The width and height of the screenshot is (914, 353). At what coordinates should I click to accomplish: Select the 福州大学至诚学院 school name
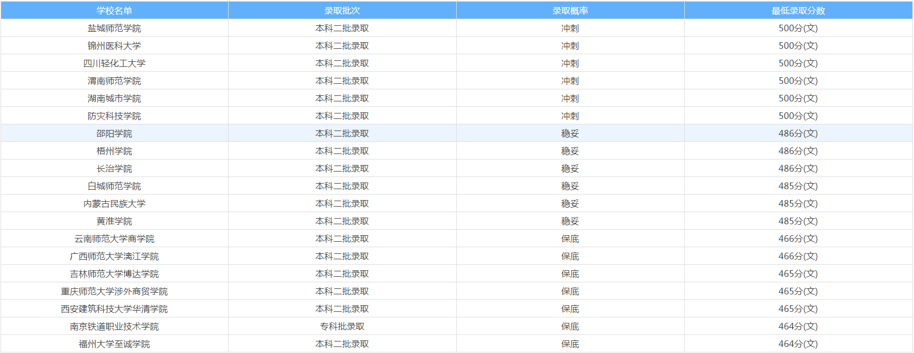[x=114, y=344]
